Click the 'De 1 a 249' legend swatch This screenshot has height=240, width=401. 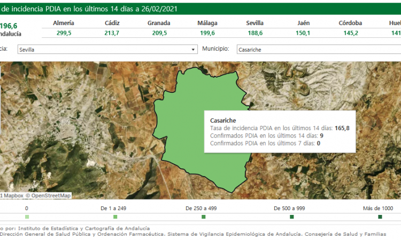tap(115, 217)
